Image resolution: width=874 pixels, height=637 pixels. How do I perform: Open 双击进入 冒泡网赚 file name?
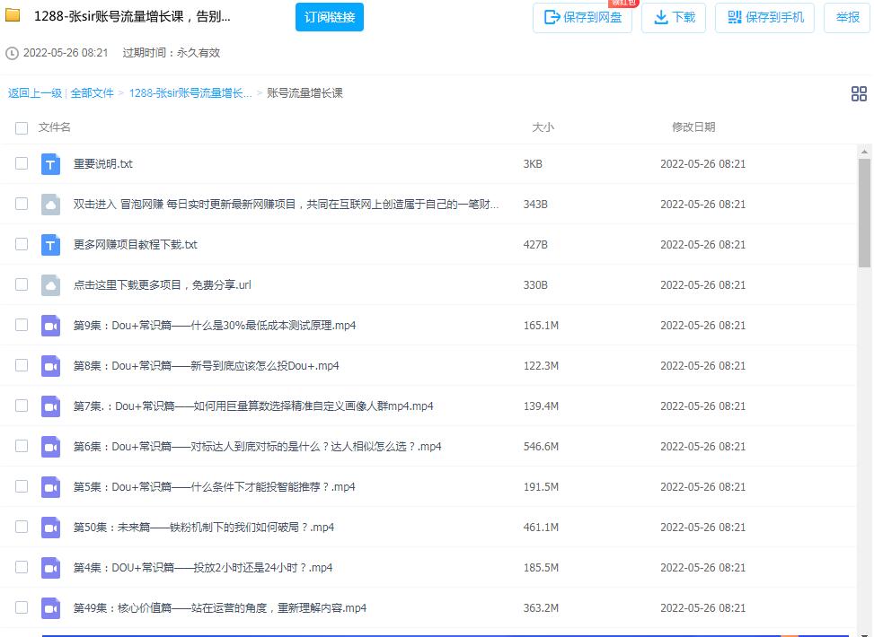(x=286, y=205)
